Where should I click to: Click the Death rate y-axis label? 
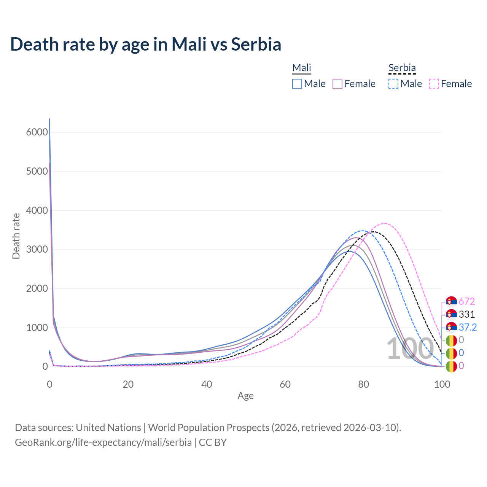pyautogui.click(x=16, y=236)
